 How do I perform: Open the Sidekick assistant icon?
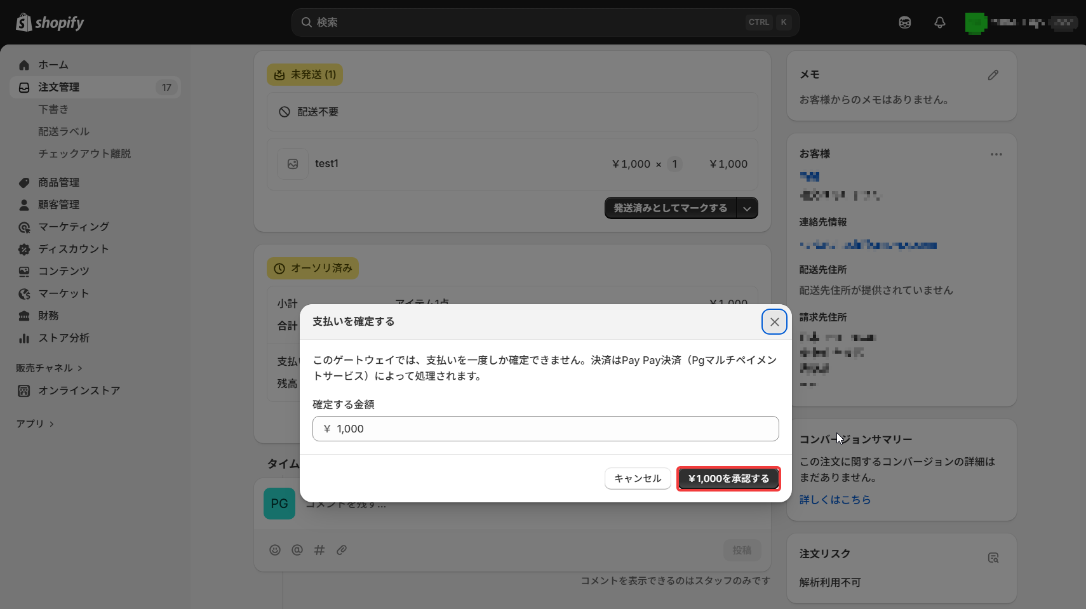[905, 22]
